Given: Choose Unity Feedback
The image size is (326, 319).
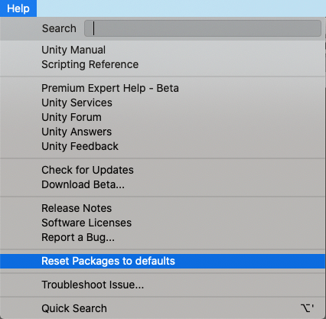Looking at the screenshot, I should [163, 146].
